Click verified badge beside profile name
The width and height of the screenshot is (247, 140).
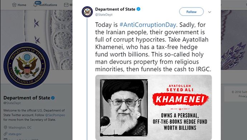point(53,98)
